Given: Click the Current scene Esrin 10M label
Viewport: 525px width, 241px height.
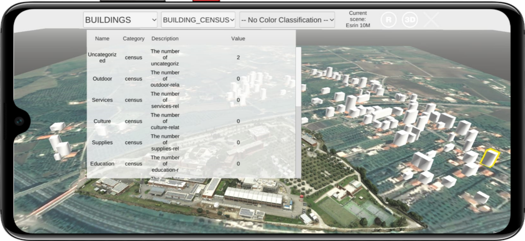Looking at the screenshot, I should pos(358,19).
